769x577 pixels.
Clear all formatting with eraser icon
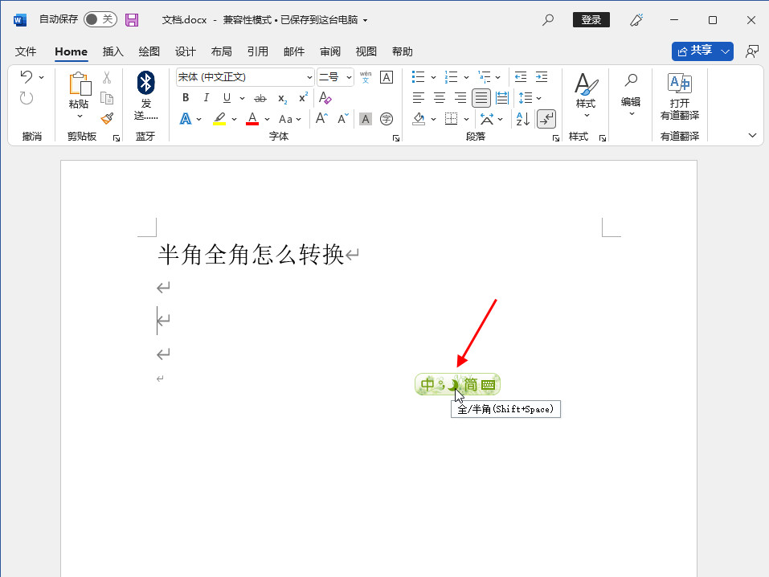click(x=325, y=97)
